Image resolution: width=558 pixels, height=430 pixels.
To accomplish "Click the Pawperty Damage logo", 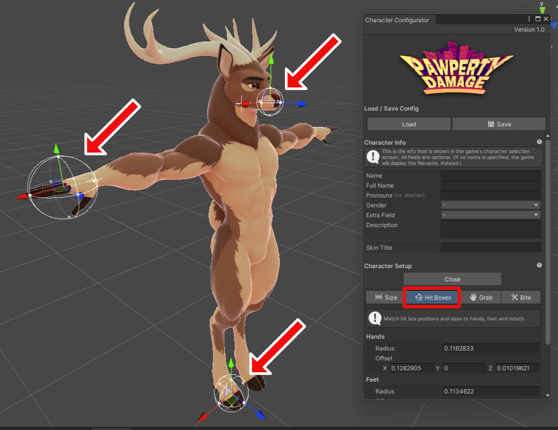I will pos(456,69).
